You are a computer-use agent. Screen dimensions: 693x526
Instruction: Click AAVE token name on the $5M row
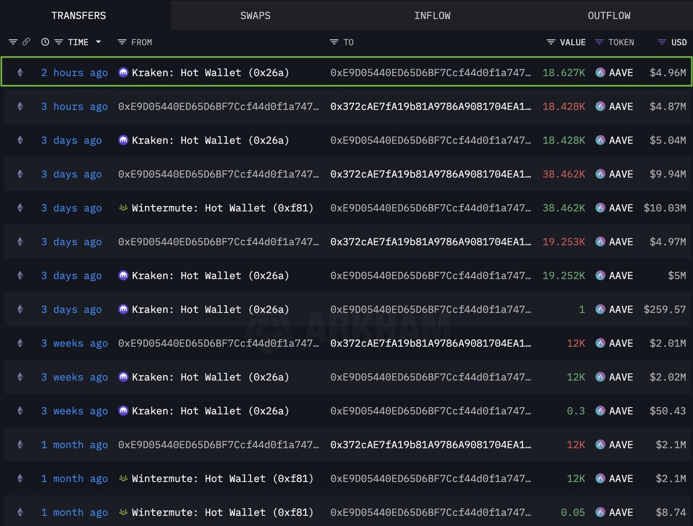[x=621, y=276]
